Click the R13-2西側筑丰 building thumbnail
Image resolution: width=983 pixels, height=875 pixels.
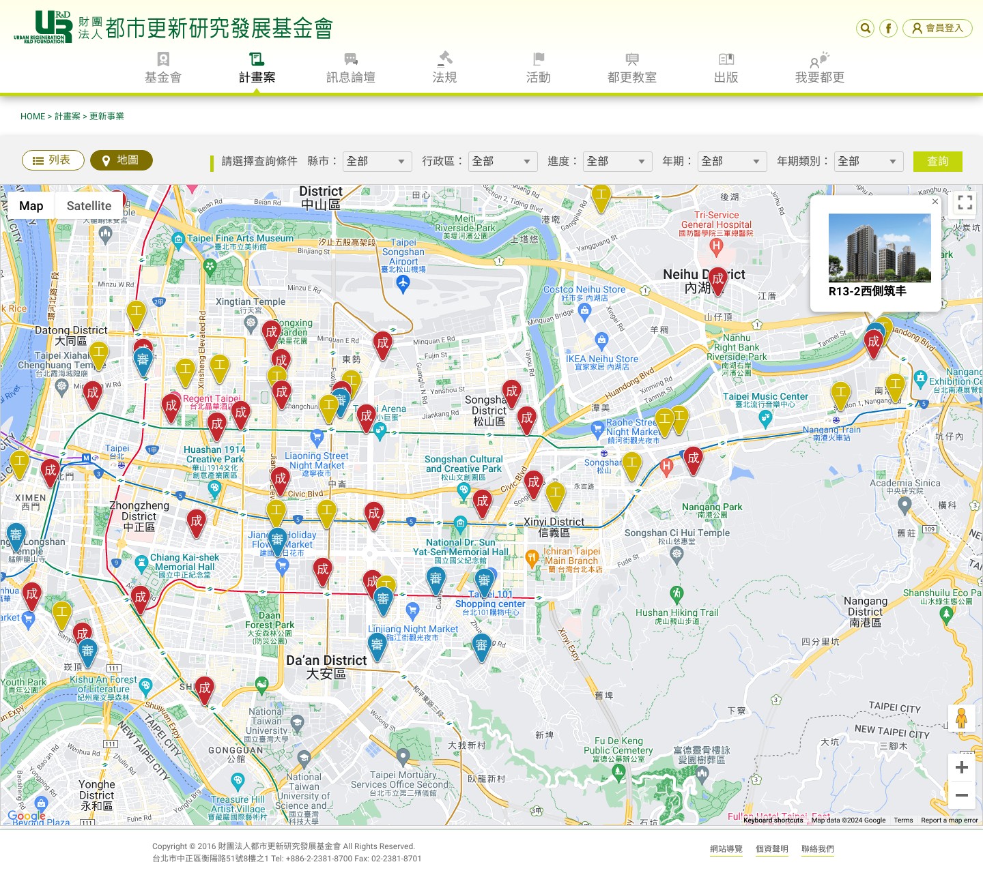click(x=879, y=248)
